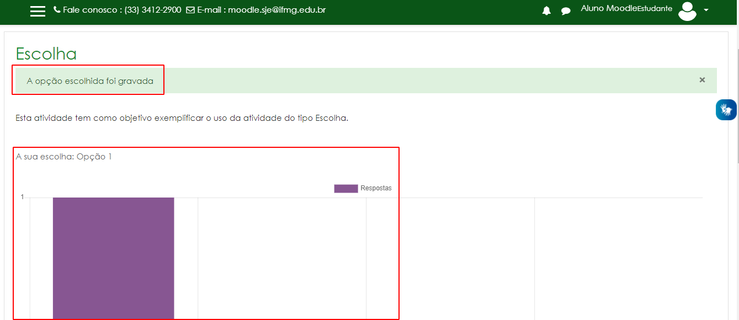739x320 pixels.
Task: Click the user avatar icon
Action: 687,10
